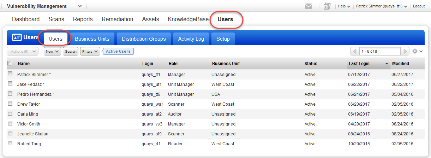Go to next page arrow
The height and width of the screenshot is (158, 431).
click(405, 52)
